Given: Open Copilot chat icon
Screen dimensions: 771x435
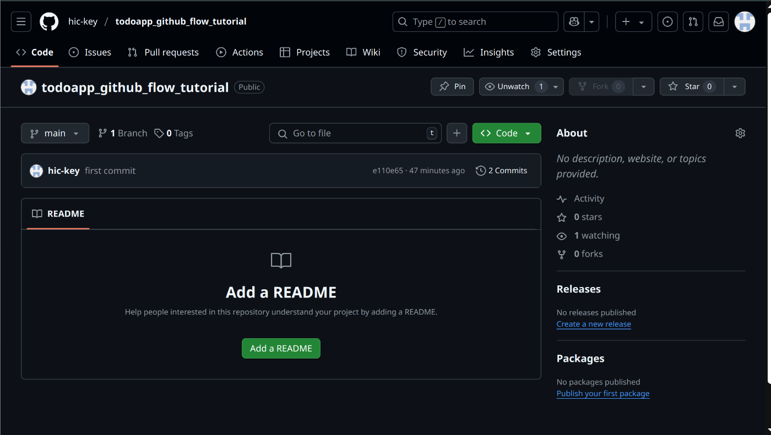Looking at the screenshot, I should [574, 22].
